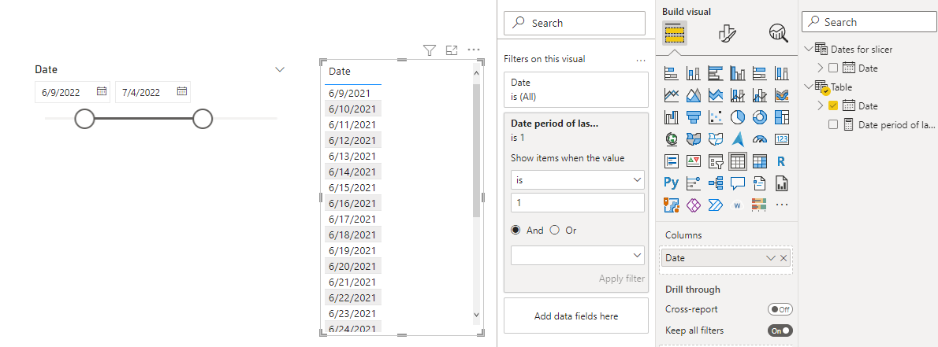Check the Date field under Dates for slicer
Image resolution: width=938 pixels, height=347 pixels.
click(x=833, y=68)
